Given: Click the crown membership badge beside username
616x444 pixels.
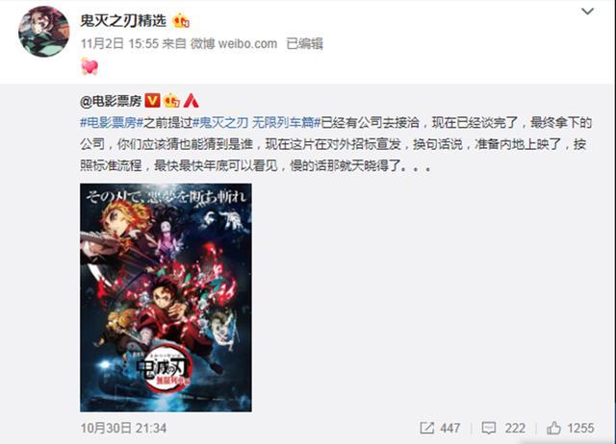Looking at the screenshot, I should [x=181, y=20].
